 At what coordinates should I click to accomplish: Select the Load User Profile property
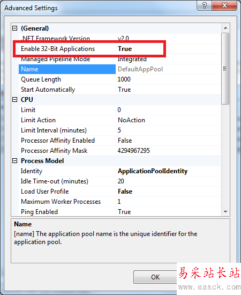pos(44,191)
